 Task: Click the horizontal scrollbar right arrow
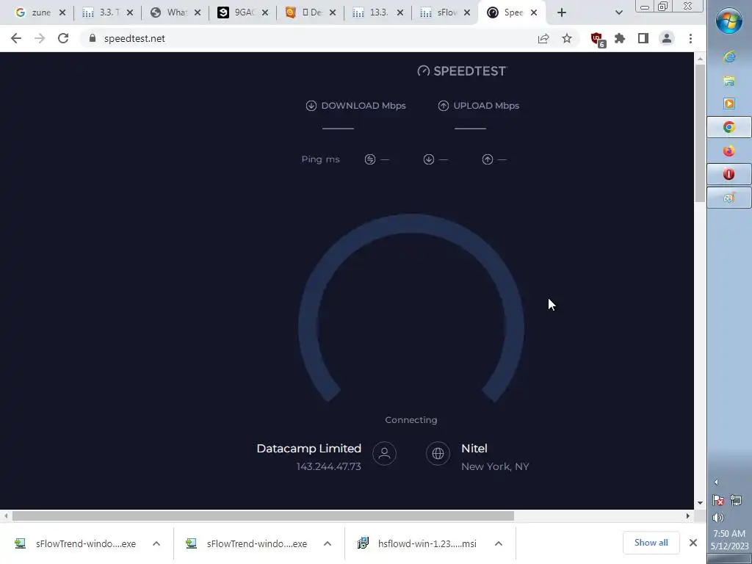688,516
